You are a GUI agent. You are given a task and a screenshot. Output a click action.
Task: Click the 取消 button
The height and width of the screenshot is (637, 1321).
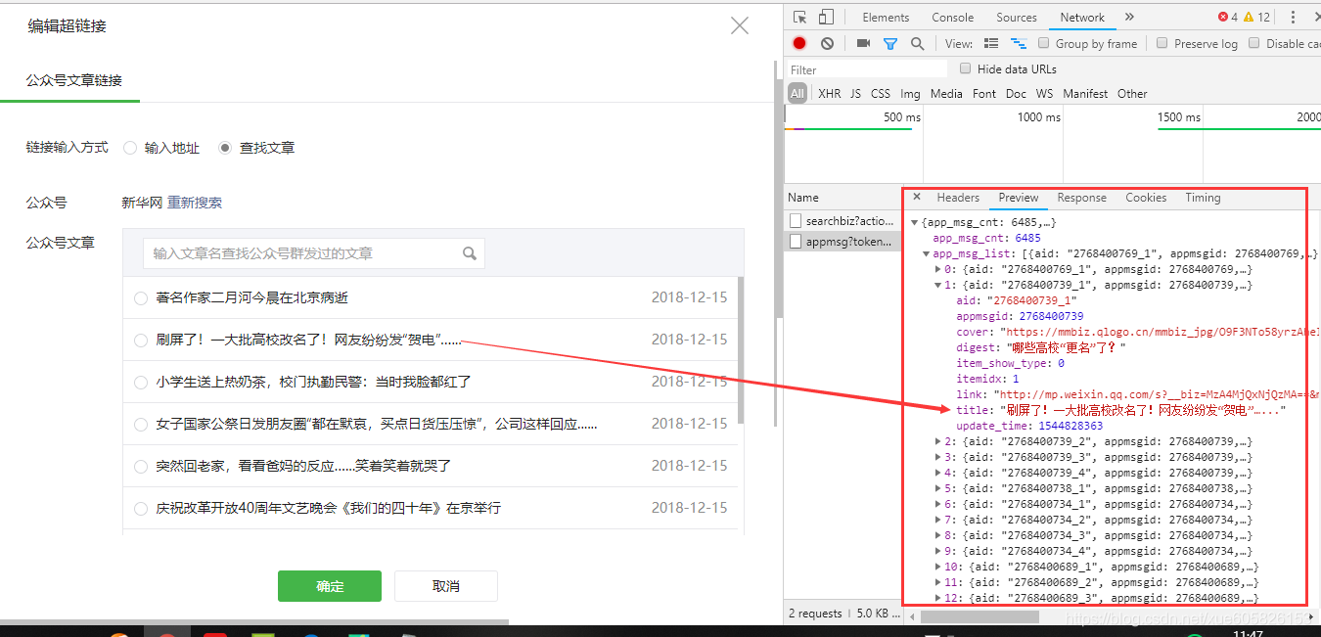446,586
